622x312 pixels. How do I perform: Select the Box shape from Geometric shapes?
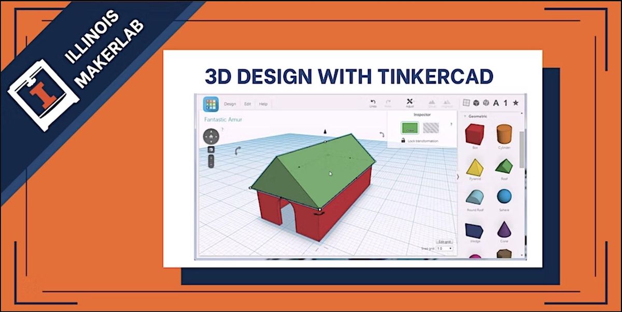(475, 135)
